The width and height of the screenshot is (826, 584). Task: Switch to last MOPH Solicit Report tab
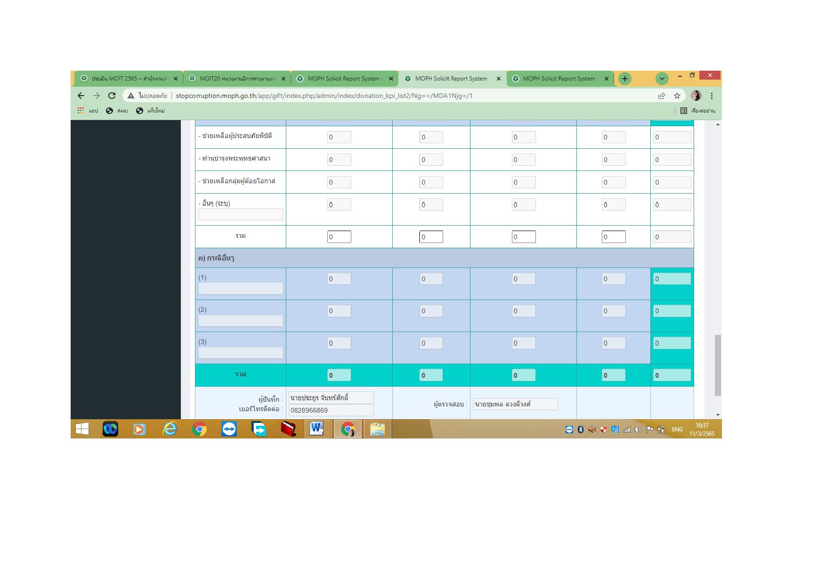tap(560, 79)
